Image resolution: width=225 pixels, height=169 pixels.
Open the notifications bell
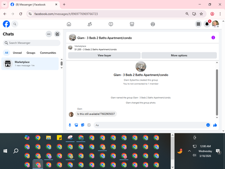coord(207,24)
